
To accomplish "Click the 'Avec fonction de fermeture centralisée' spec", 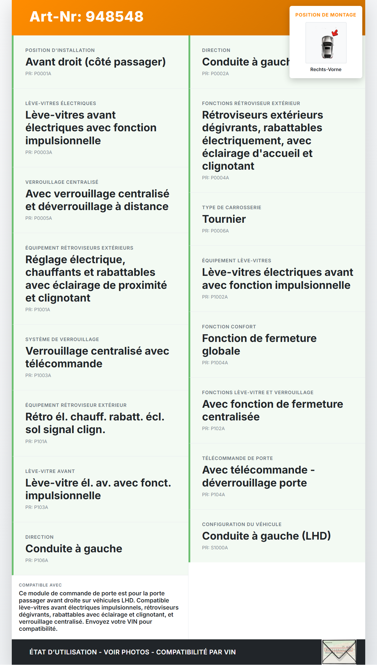I will point(272,410).
